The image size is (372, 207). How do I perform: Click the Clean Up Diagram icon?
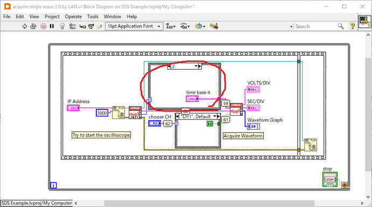[x=214, y=26]
